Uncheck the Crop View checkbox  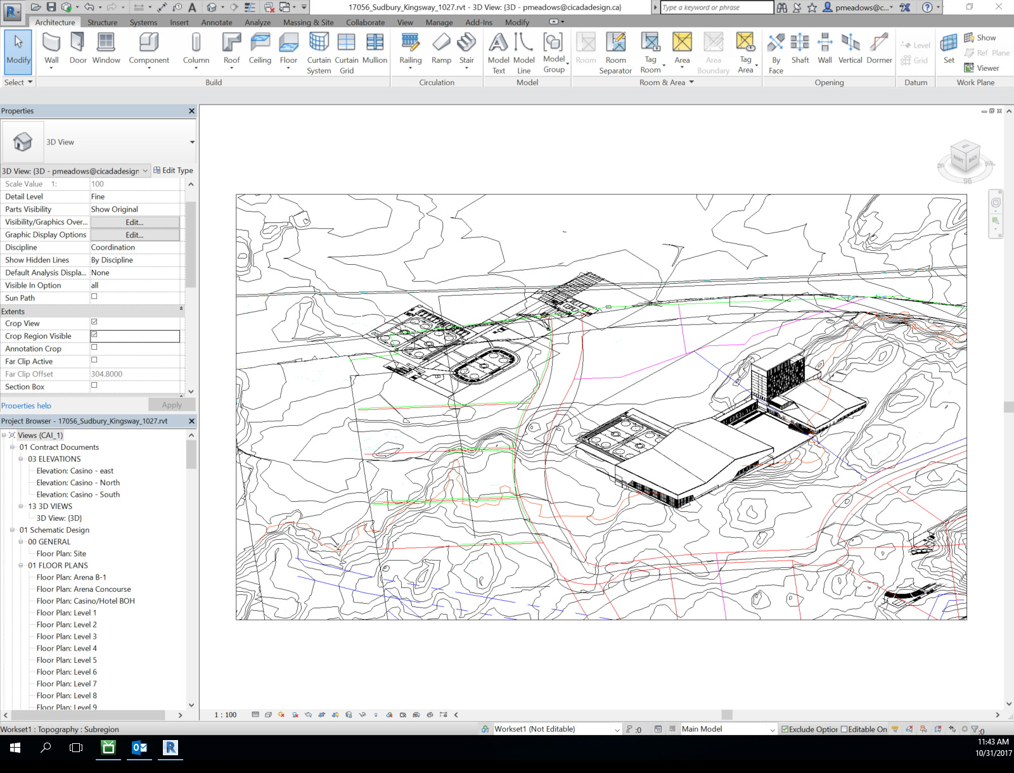94,322
